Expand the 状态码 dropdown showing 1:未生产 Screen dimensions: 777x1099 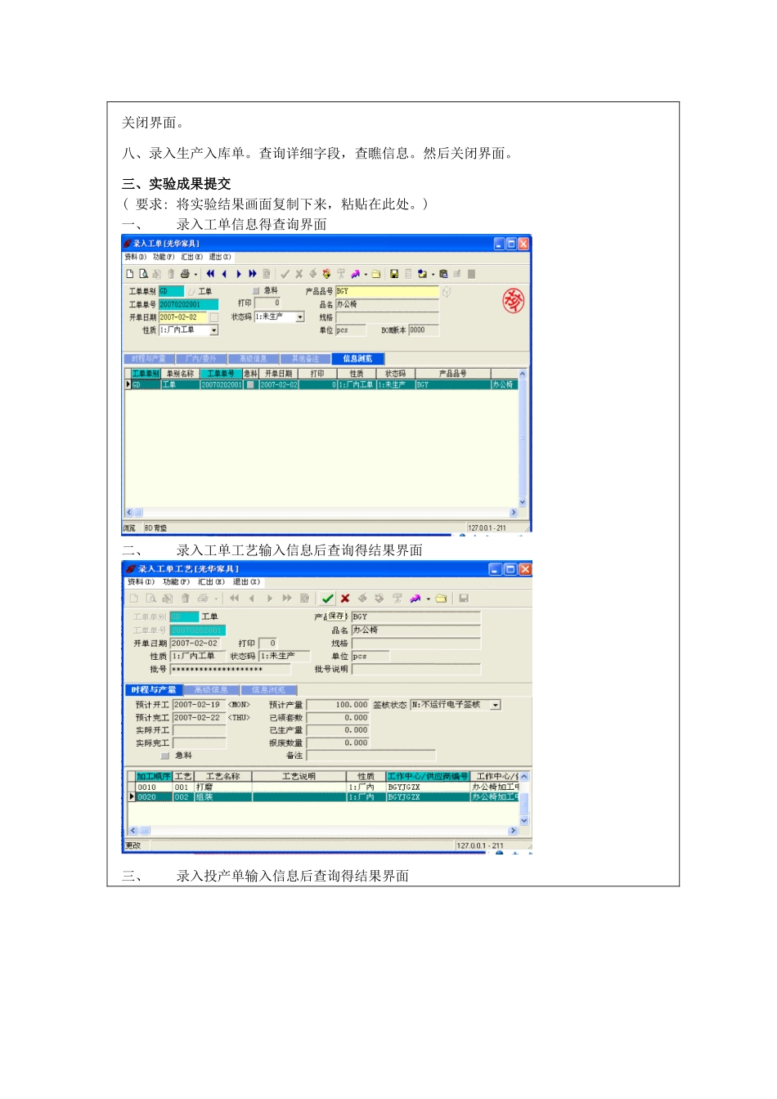[x=300, y=317]
